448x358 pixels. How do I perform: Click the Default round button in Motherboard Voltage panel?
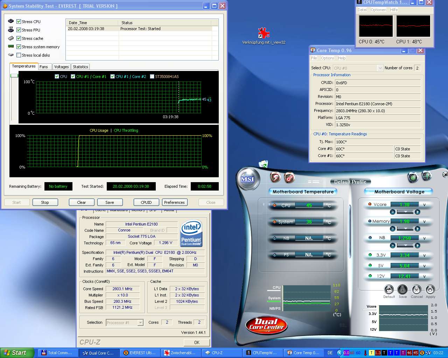point(389,289)
